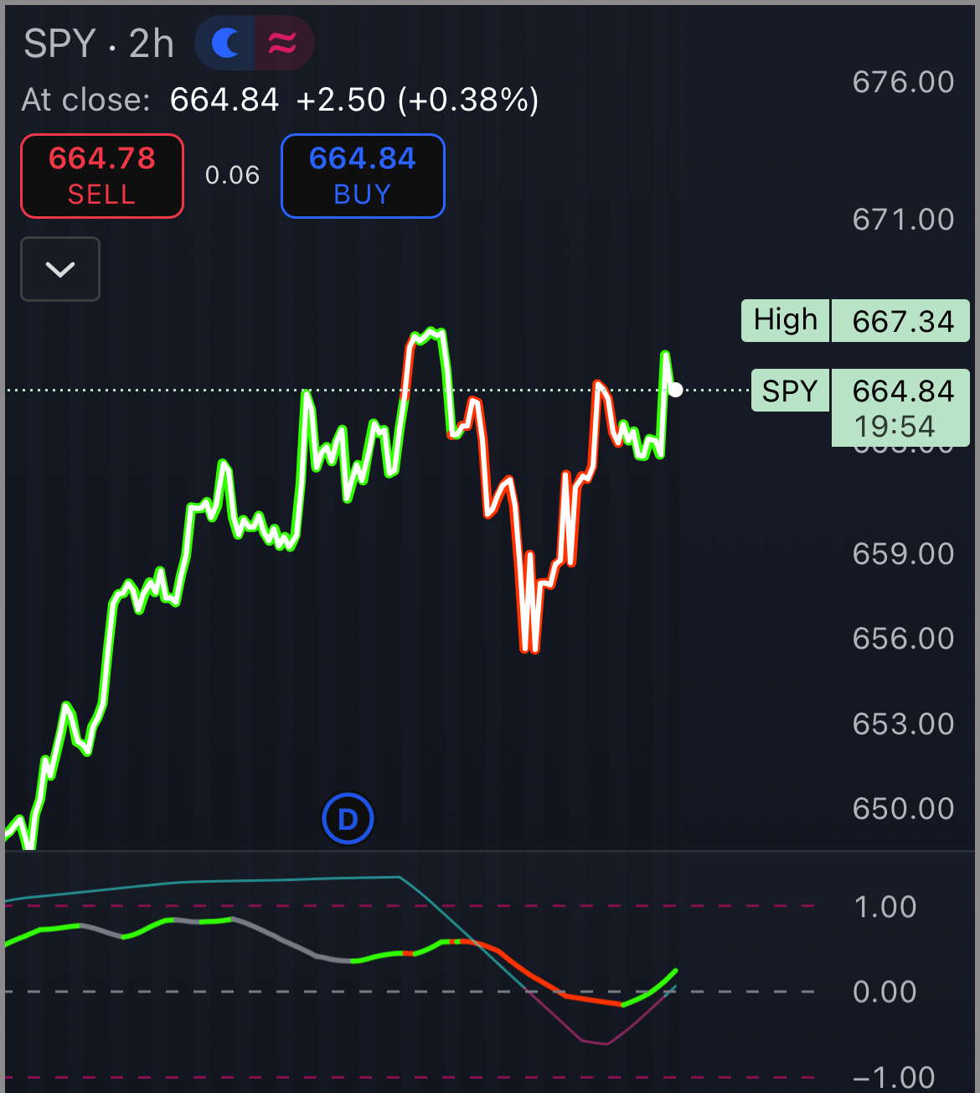The image size is (980, 1093).
Task: Click the red price line lowest trough
Action: [x=529, y=648]
